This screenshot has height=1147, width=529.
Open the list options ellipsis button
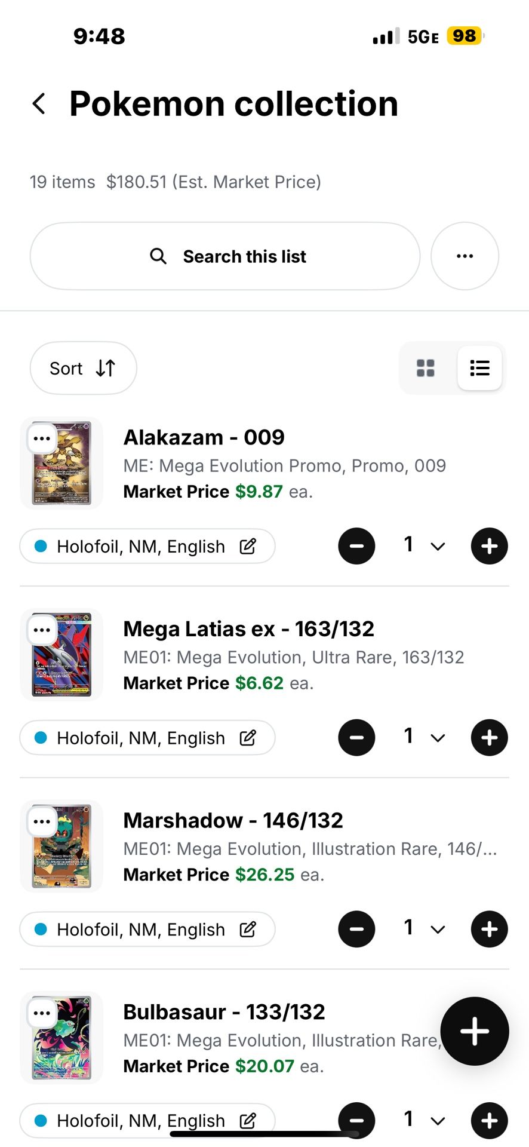465,256
